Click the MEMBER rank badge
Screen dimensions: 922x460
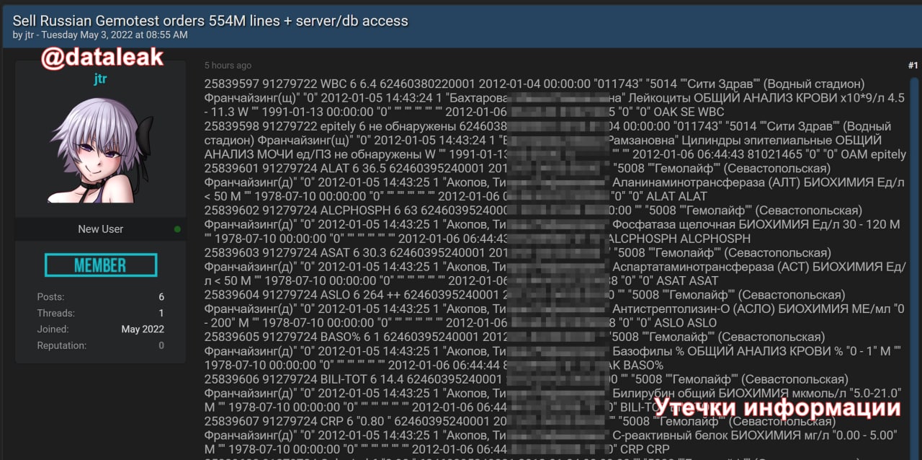pos(101,265)
